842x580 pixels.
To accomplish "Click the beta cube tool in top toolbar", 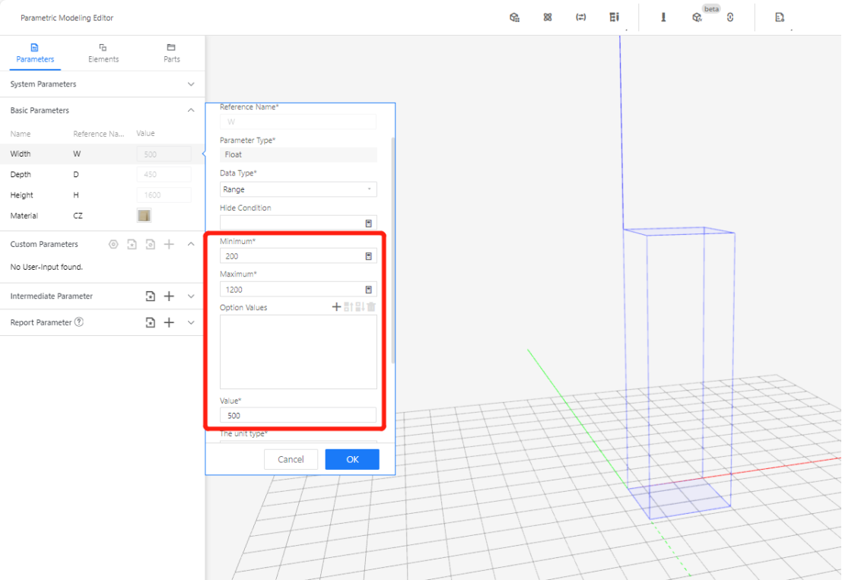I will pos(697,17).
